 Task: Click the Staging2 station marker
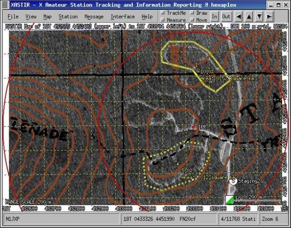click(x=233, y=181)
